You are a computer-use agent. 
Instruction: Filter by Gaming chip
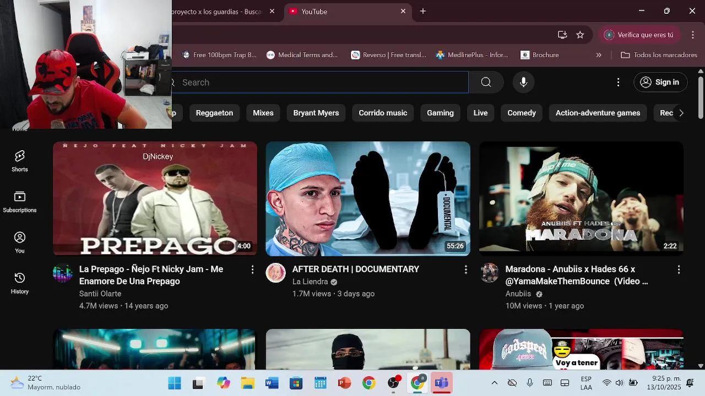pyautogui.click(x=440, y=113)
